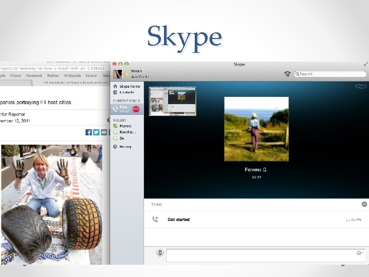Image resolution: width=369 pixels, height=277 pixels.
Task: Open the Twitter bookmark in browser
Action: 53,75
